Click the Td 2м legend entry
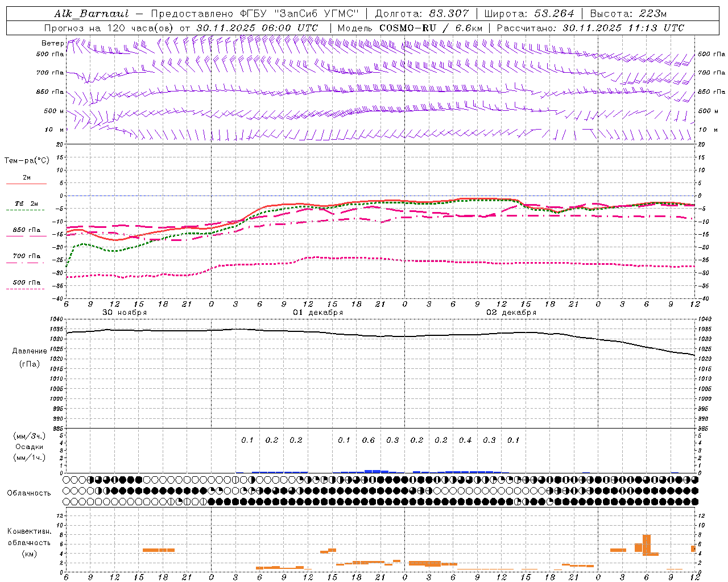The height and width of the screenshot is (582, 728). [27, 203]
